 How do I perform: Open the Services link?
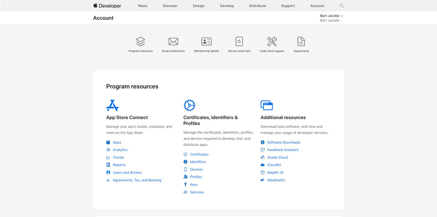pyautogui.click(x=197, y=192)
